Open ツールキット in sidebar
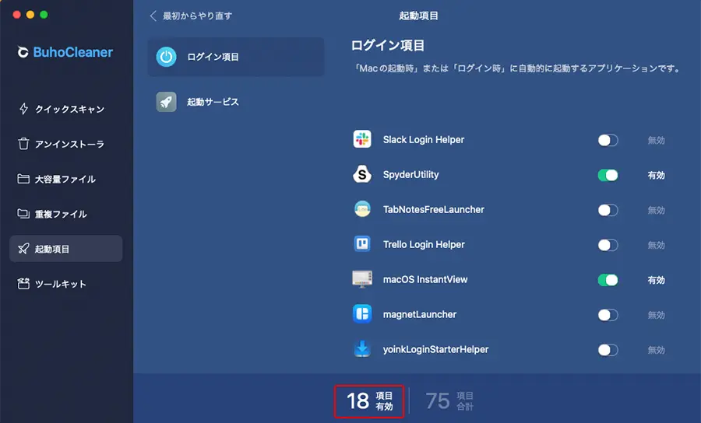The image size is (701, 423). pyautogui.click(x=65, y=283)
